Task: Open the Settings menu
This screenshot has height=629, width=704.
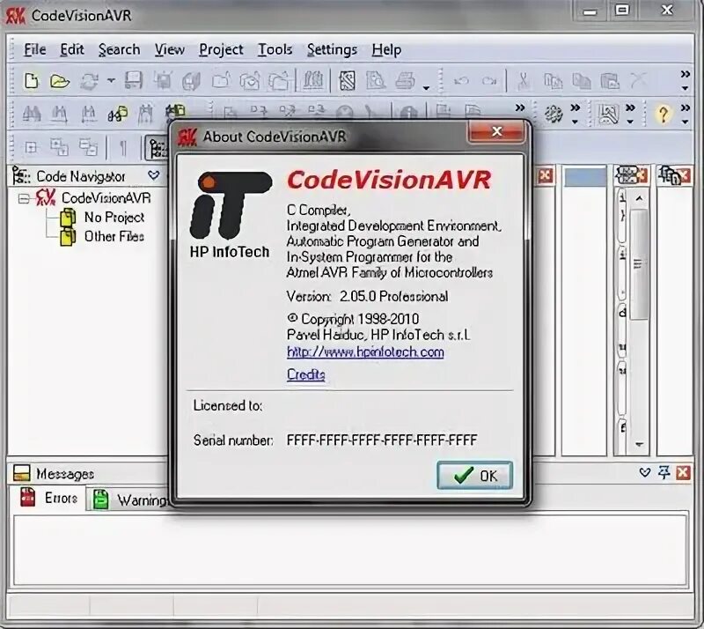Action: (x=332, y=50)
